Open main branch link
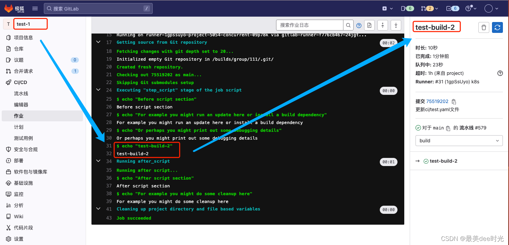The image size is (509, 245). click(438, 128)
